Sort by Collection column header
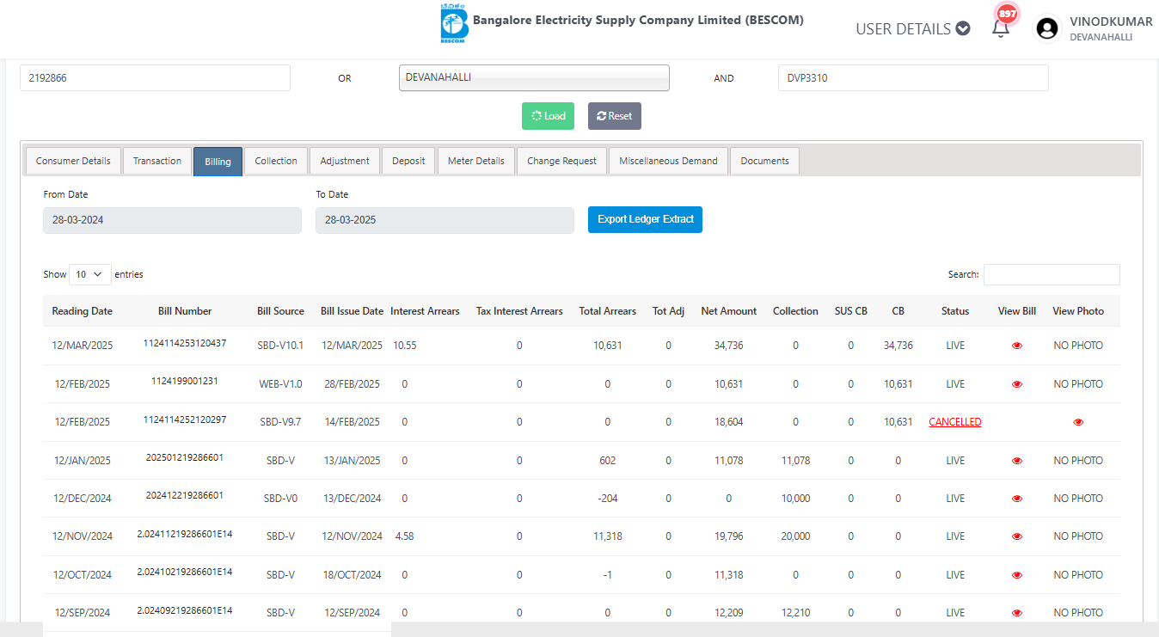This screenshot has height=637, width=1159. (x=795, y=311)
